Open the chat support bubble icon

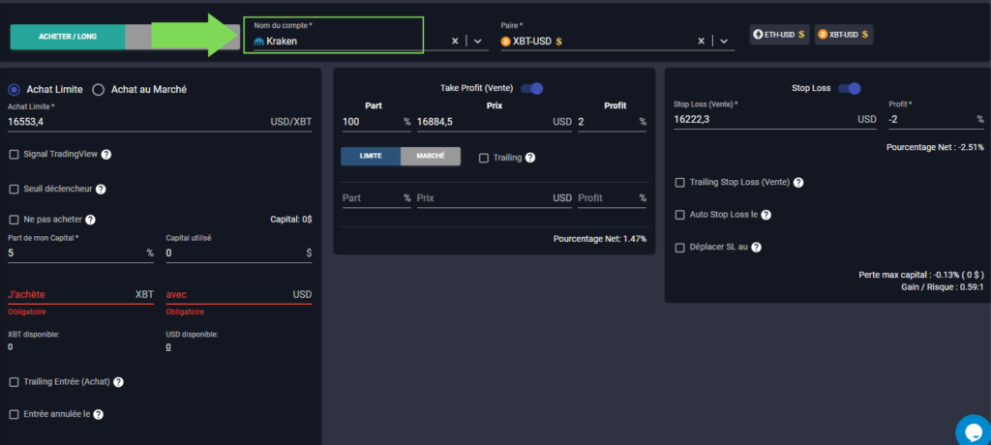pyautogui.click(x=974, y=430)
